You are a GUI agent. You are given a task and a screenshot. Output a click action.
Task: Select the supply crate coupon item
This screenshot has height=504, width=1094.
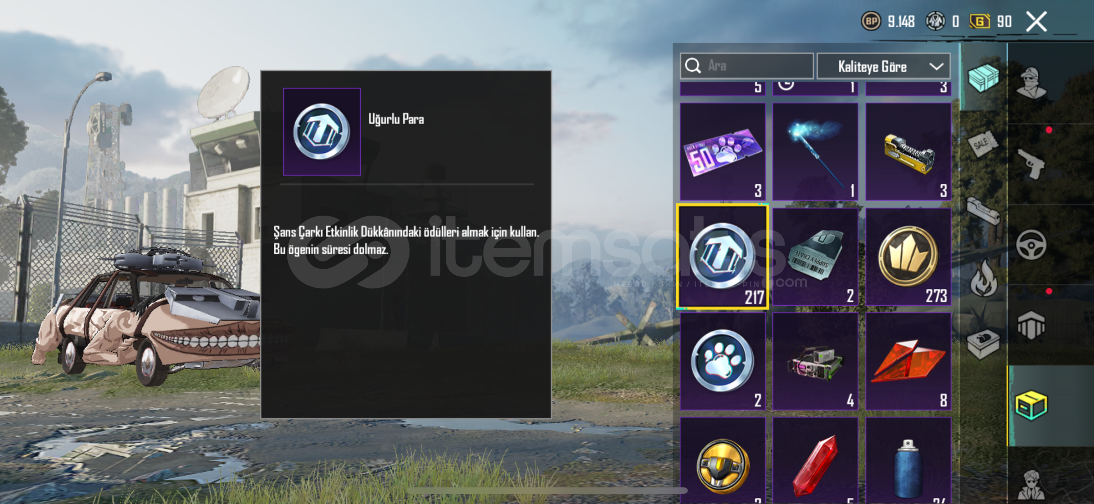[815, 257]
